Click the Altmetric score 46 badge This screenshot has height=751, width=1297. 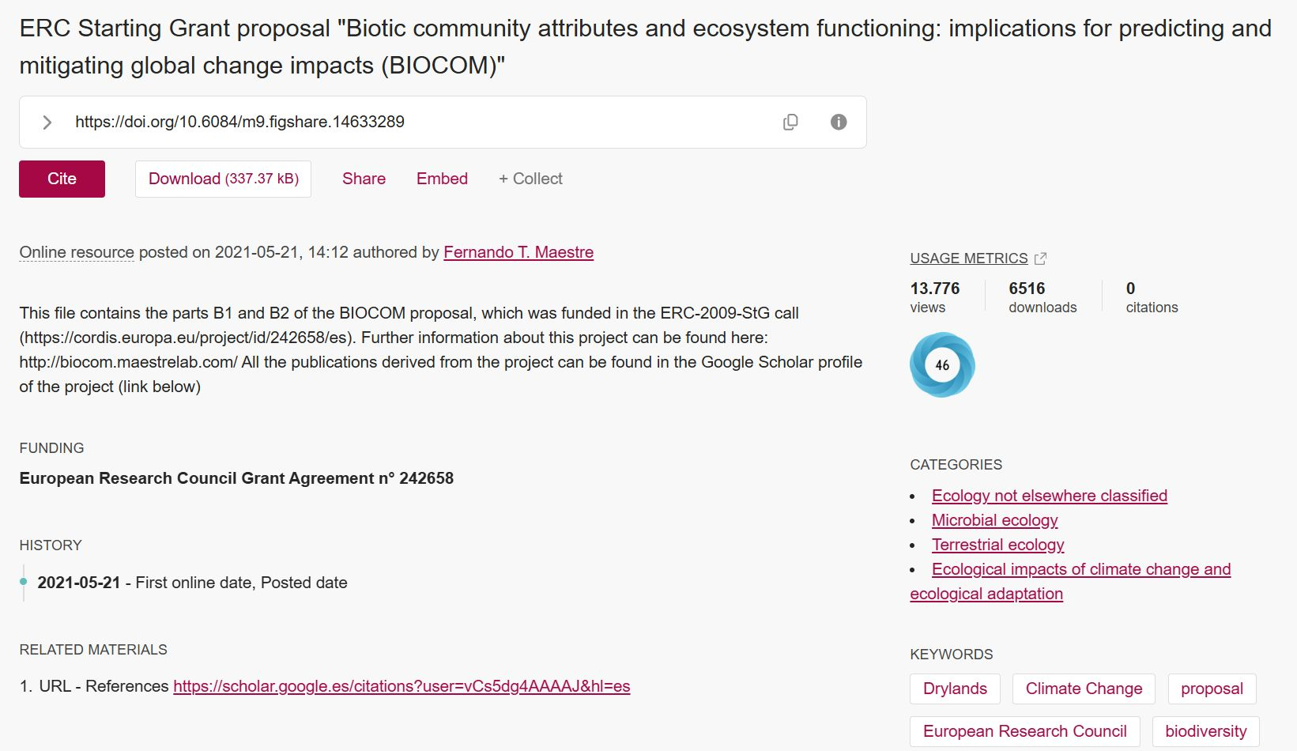coord(942,365)
